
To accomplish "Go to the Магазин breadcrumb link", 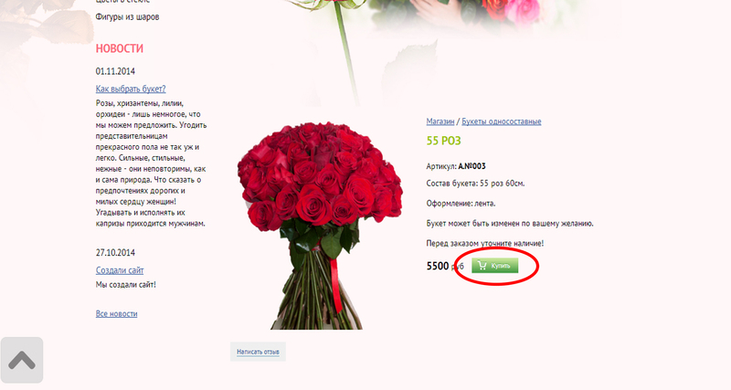I will click(440, 121).
